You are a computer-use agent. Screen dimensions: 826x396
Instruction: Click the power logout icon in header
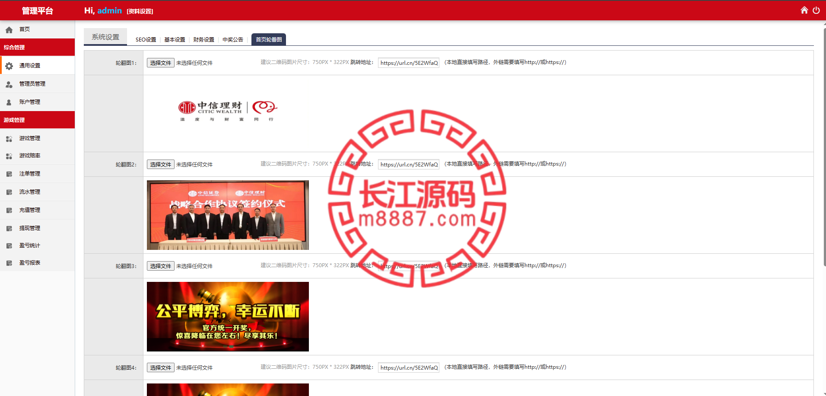(x=816, y=10)
